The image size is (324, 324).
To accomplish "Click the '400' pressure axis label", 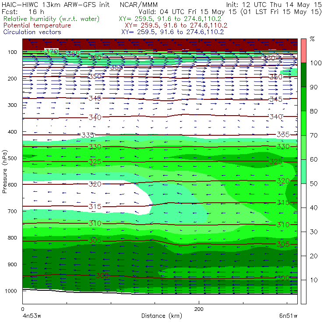I will [x=12, y=132].
